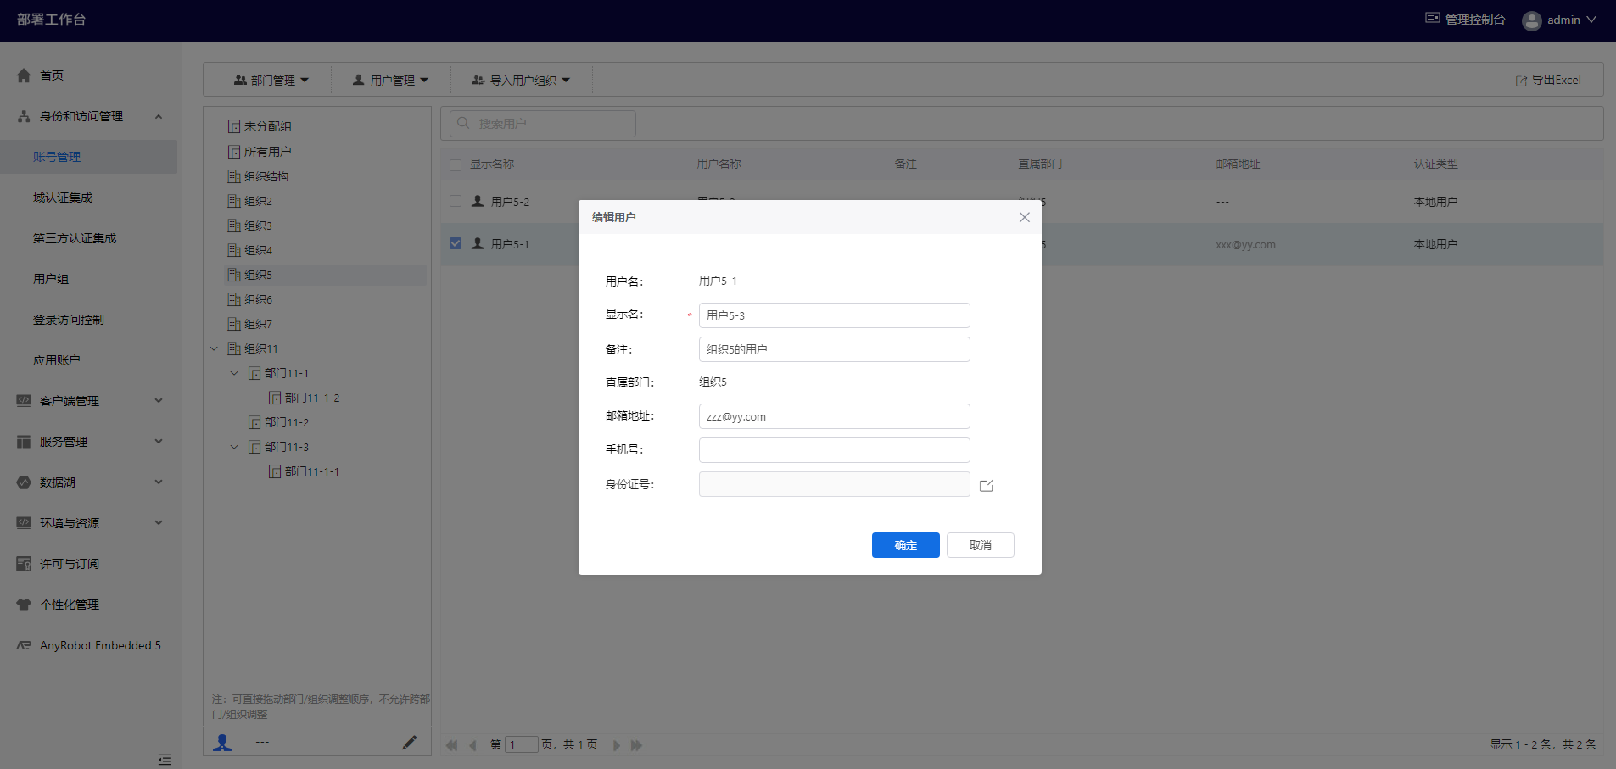Click the 服务管理 sidebar icon
Image resolution: width=1616 pixels, height=769 pixels.
tap(24, 442)
